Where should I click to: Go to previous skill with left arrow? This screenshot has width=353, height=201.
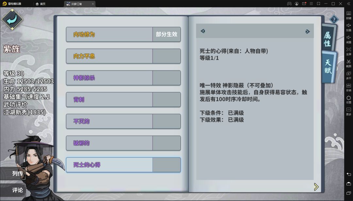pos(203,31)
